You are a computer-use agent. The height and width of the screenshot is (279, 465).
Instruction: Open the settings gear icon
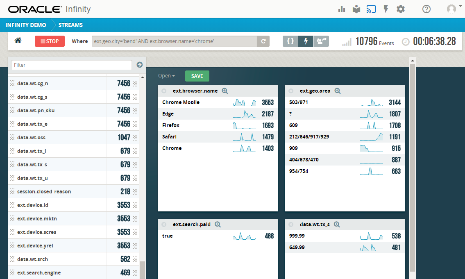coord(401,9)
